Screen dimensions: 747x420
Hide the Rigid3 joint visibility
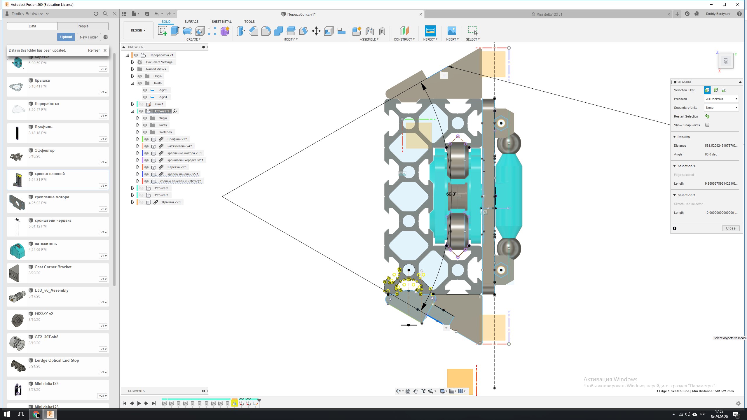[x=145, y=90]
